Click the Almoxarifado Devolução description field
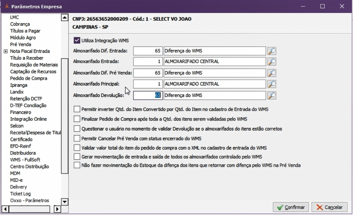This screenshot has height=215, width=353. pos(215,95)
